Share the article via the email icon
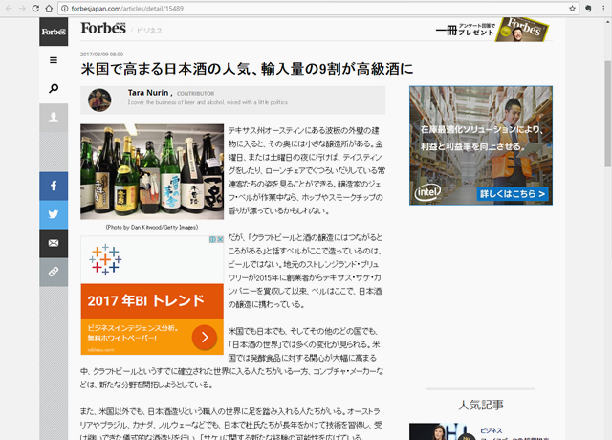This screenshot has height=440, width=612. 54,243
